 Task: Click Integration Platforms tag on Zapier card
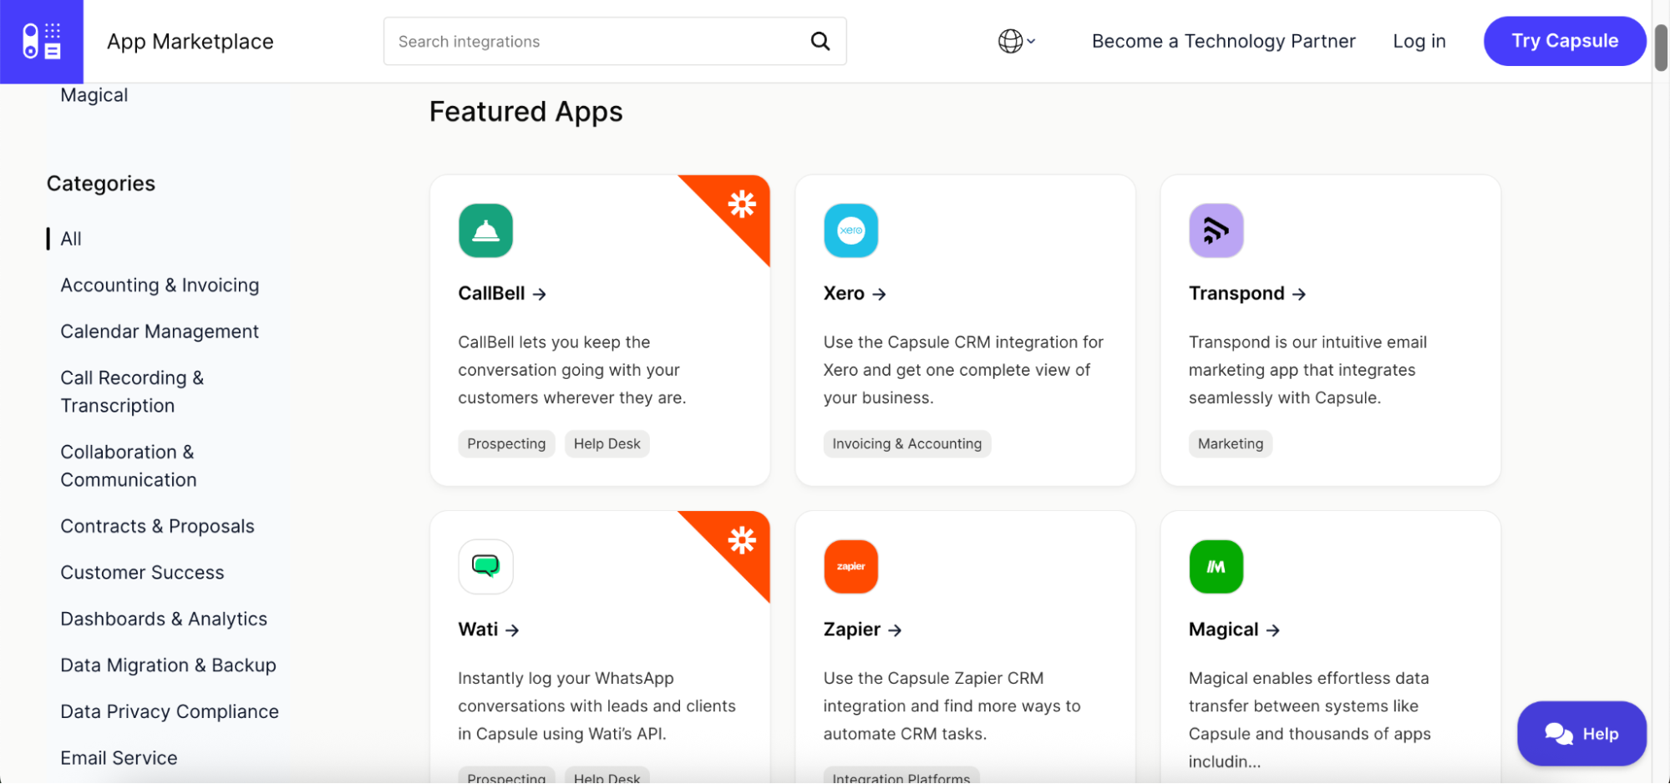coord(901,776)
